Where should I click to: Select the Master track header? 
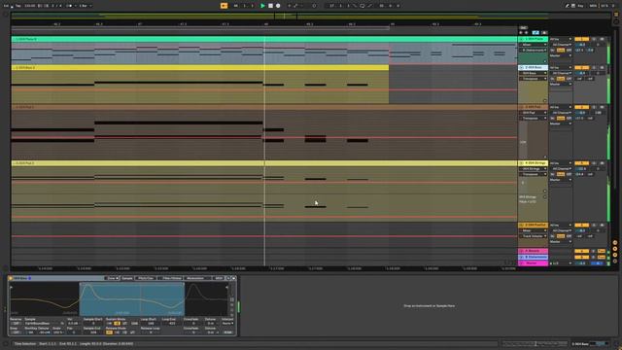coord(534,263)
